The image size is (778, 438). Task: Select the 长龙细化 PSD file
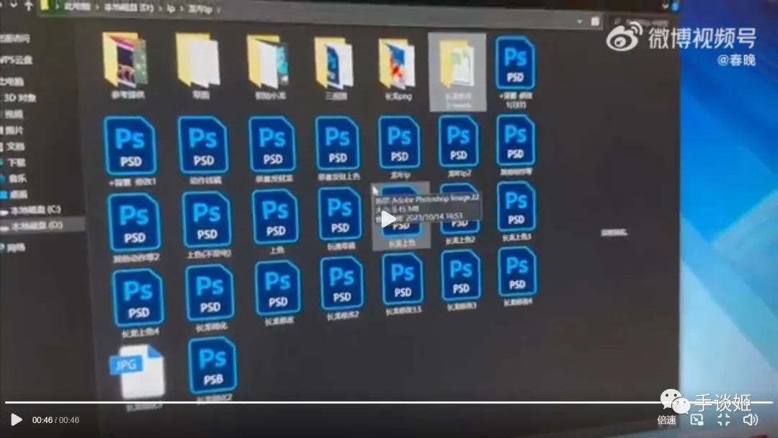210,299
